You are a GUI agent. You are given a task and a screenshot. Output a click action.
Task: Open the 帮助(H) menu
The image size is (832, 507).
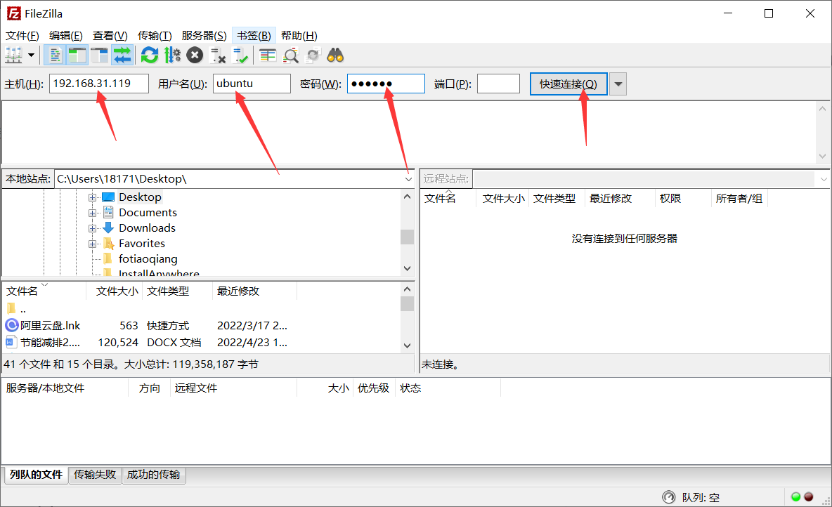(299, 36)
